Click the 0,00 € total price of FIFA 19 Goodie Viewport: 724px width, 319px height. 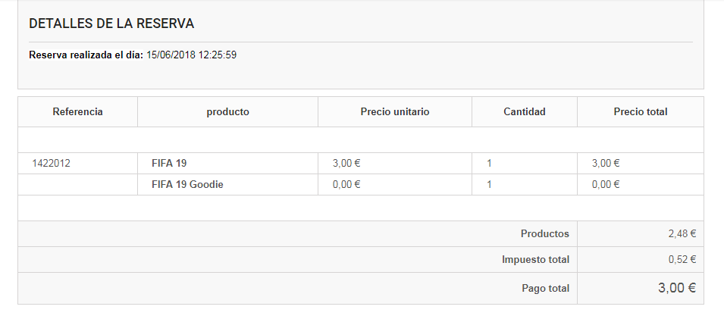[606, 184]
